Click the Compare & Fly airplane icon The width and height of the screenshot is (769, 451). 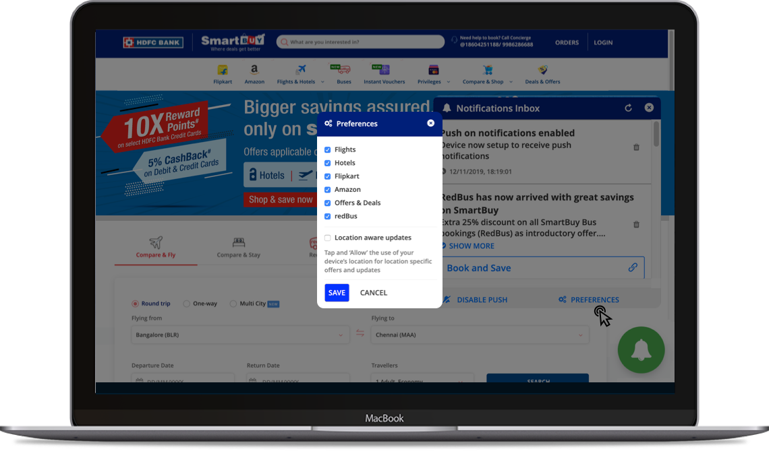[155, 242]
